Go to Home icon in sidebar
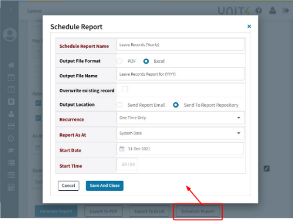 (x=11, y=65)
